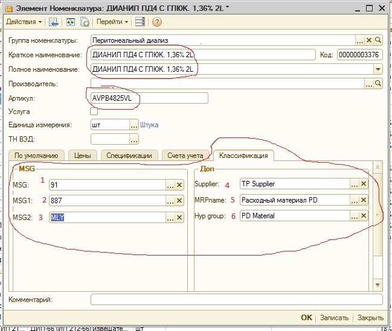Open the Действия dropdown menu
This screenshot has width=392, height=331.
(x=24, y=22)
